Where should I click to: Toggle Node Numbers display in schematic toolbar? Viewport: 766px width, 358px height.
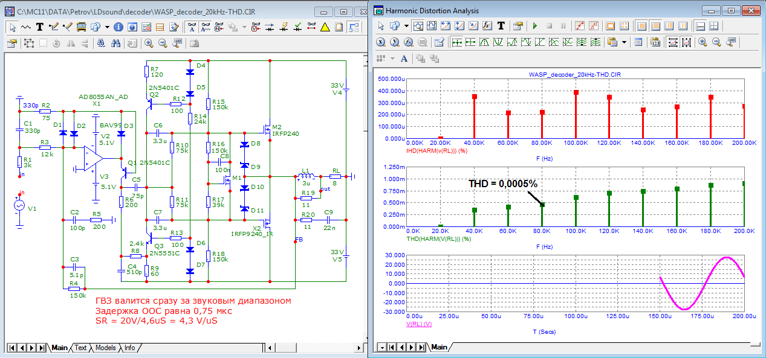click(218, 27)
